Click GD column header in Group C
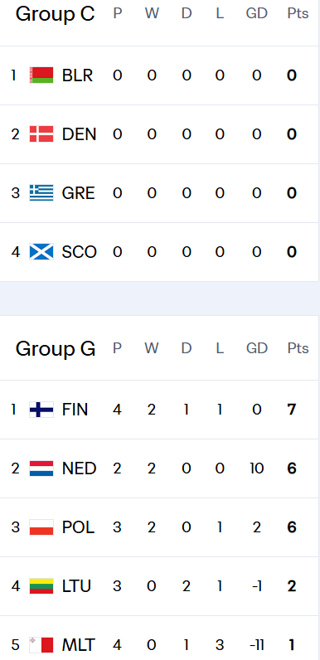This screenshot has width=320, height=660. tap(257, 14)
